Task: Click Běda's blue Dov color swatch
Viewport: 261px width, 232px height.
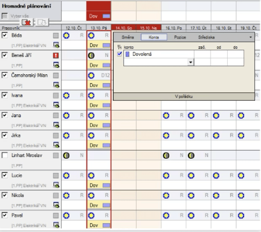Action: point(107,45)
